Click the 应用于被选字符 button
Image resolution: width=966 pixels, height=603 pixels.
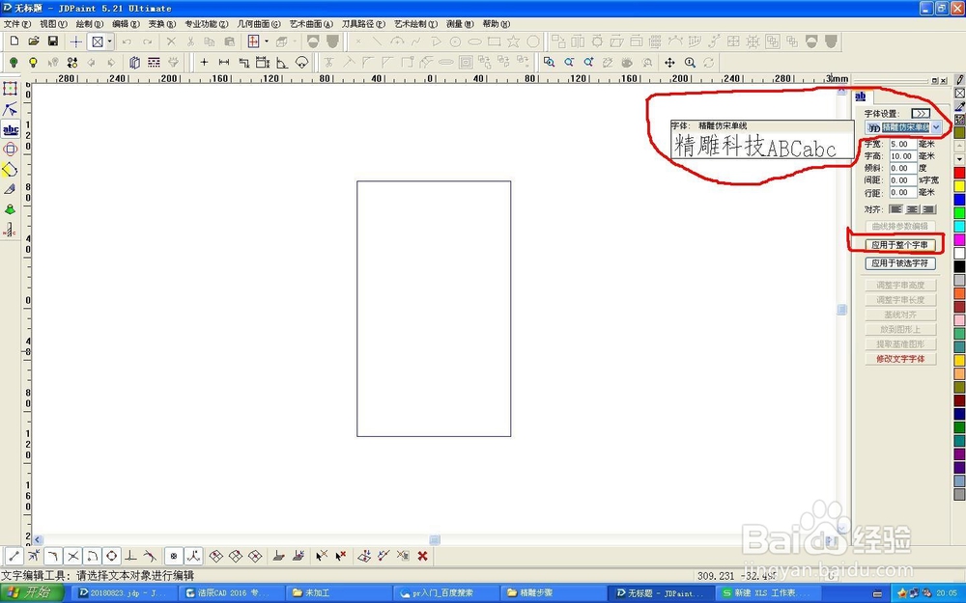(899, 263)
